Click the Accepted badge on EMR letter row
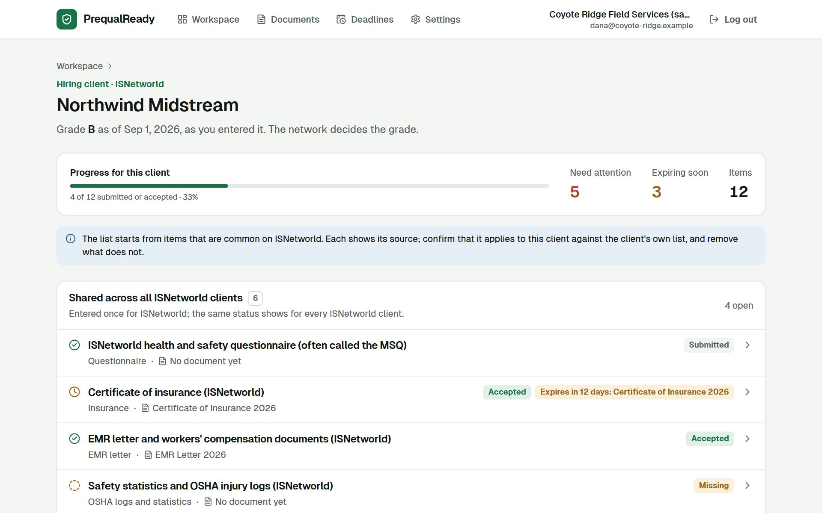The image size is (822, 513). (x=710, y=439)
